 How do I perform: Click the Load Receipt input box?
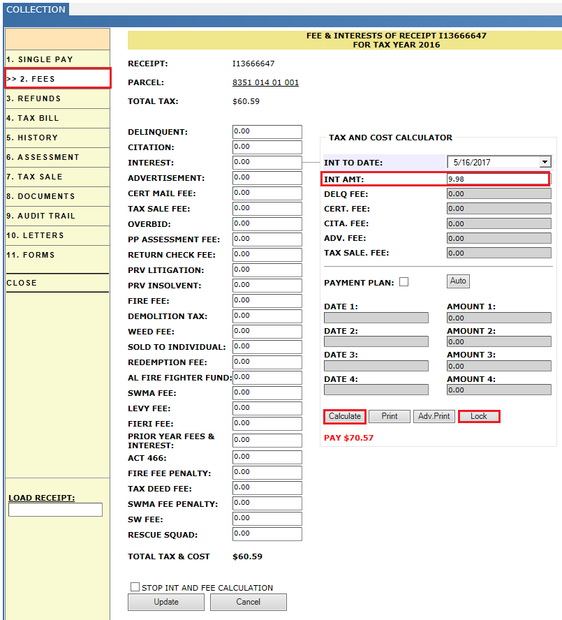(x=55, y=510)
